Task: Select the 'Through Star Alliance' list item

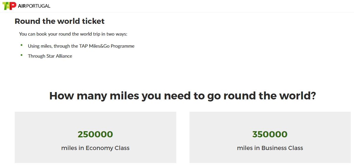Action: [x=50, y=56]
